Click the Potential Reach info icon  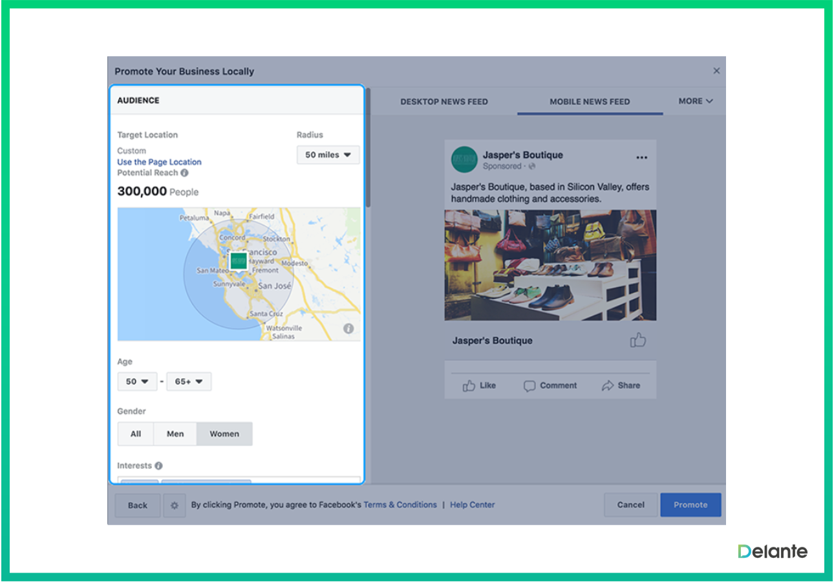pyautogui.click(x=184, y=173)
